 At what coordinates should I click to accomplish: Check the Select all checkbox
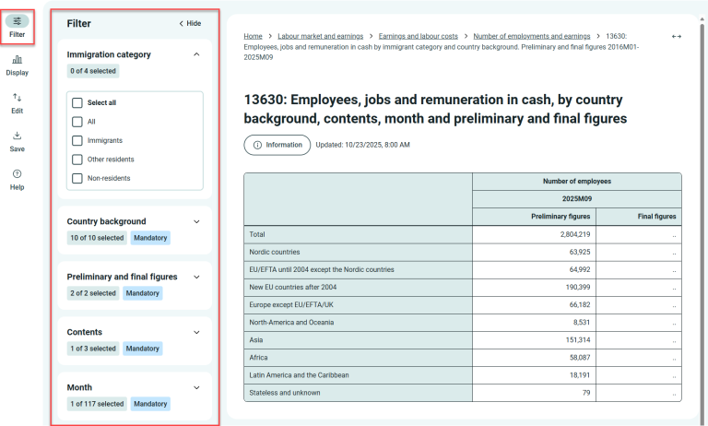pos(77,102)
